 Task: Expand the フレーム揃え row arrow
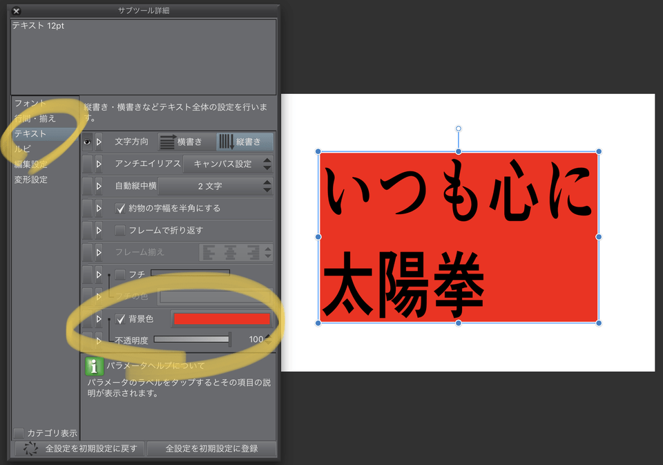point(99,252)
